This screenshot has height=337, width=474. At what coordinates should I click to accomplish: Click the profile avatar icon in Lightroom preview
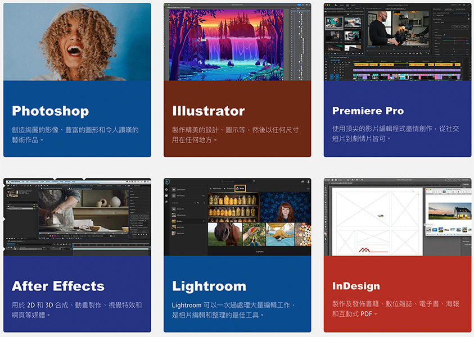coord(309,181)
